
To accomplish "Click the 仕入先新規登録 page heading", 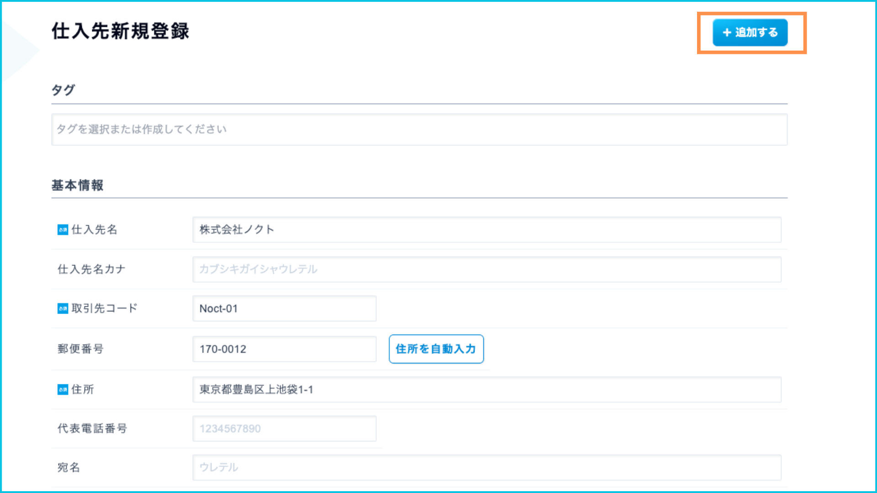I will (x=120, y=31).
